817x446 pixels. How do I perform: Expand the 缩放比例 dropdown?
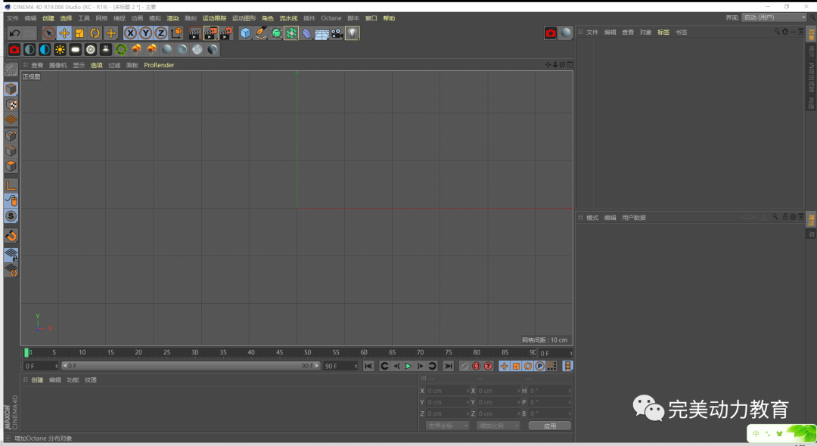[x=499, y=426]
